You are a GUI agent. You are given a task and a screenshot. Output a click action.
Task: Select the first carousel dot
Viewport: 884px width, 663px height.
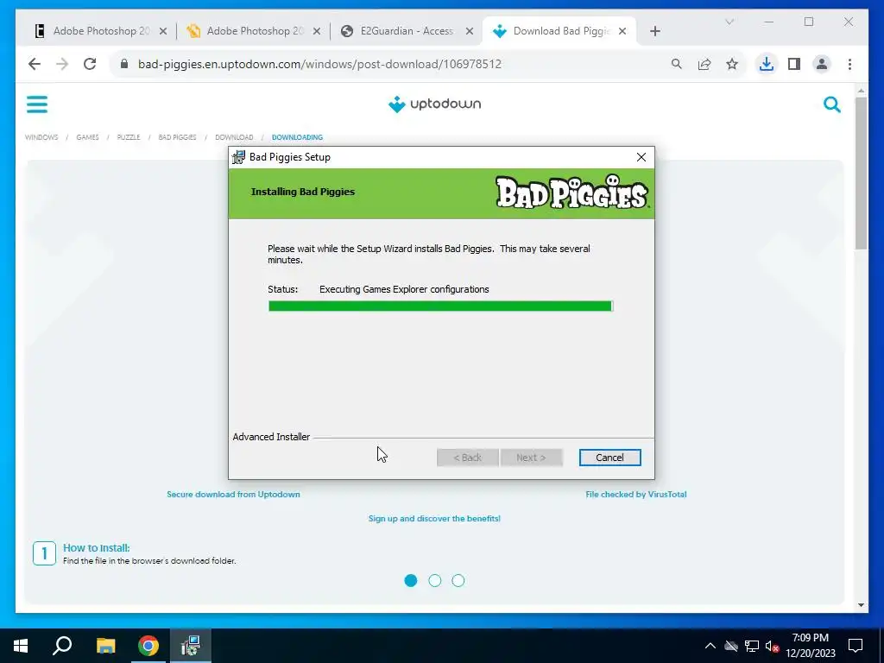click(x=411, y=581)
